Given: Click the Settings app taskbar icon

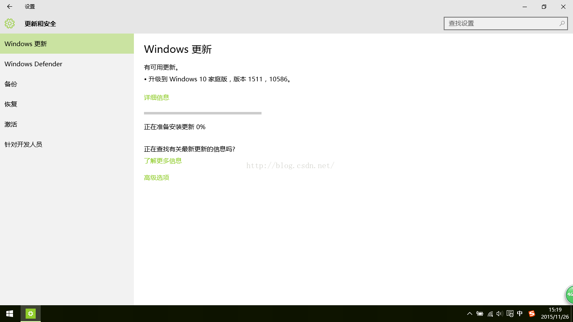Looking at the screenshot, I should [31, 314].
